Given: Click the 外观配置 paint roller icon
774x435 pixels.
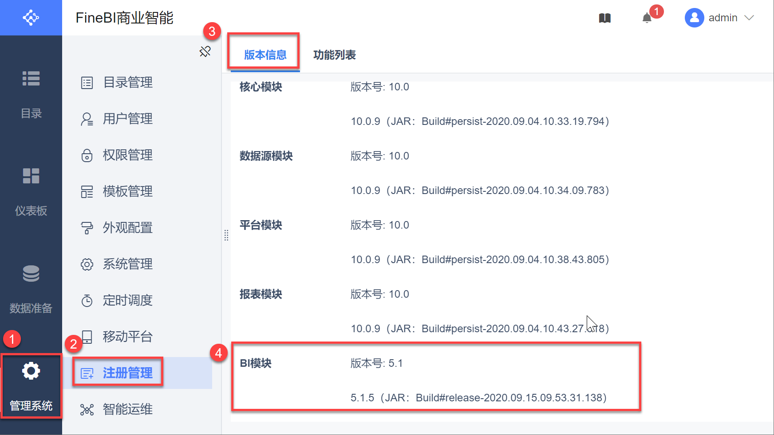Looking at the screenshot, I should [x=87, y=228].
